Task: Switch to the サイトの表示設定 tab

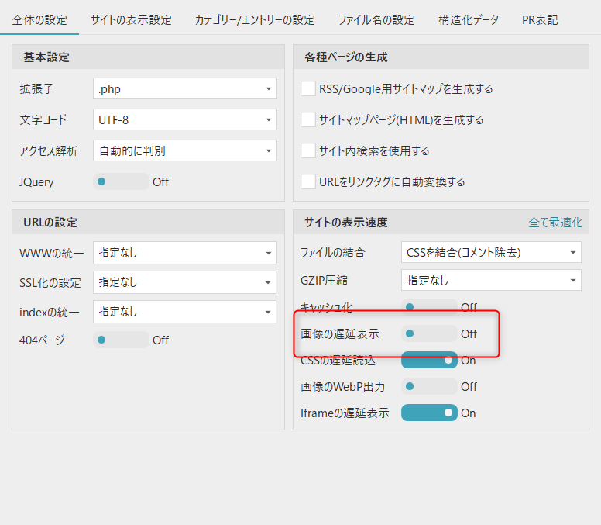Action: [x=130, y=20]
